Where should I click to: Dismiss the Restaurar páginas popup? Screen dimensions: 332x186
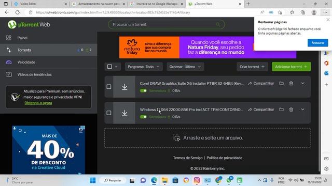[328, 20]
